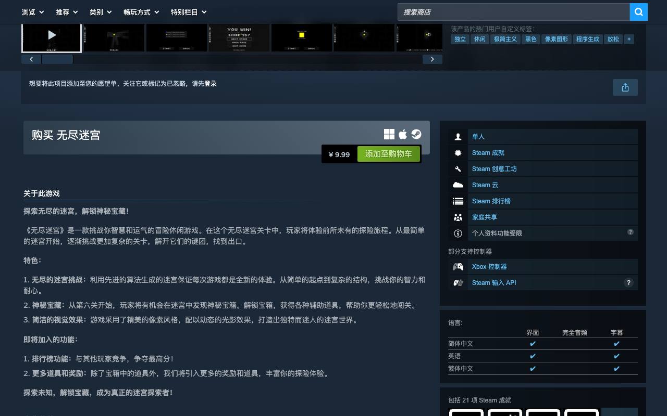Viewport: 667px width, 416px height.
Task: Open the yellow square screenshot thumbnail
Action: click(x=302, y=38)
